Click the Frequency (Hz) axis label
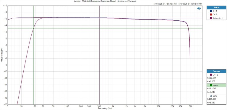Viewport: 227px width, 110px height. click(105, 108)
